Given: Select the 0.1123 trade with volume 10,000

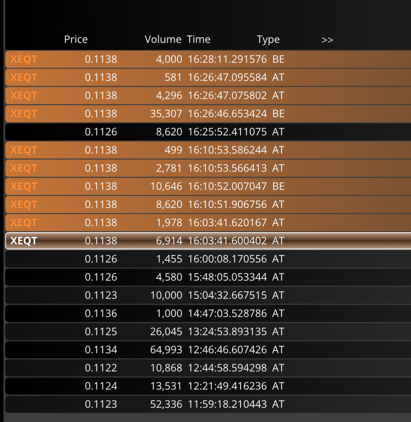Looking at the screenshot, I should point(208,295).
